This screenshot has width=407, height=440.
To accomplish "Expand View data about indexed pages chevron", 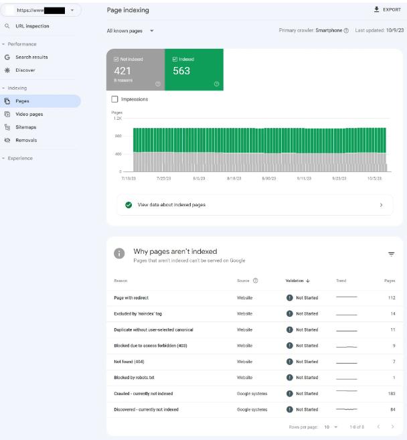I will 381,205.
